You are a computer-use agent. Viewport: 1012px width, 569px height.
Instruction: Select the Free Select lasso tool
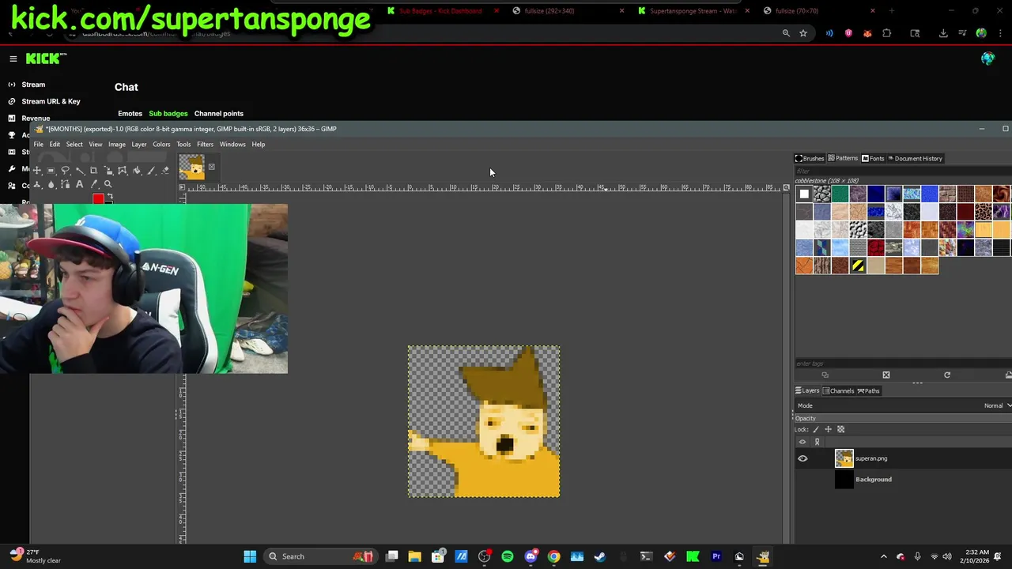66,170
